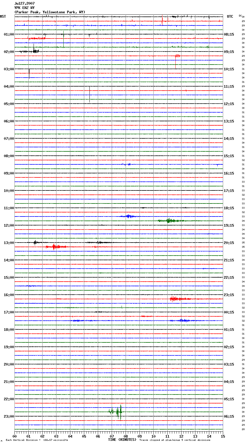Click minute axis tick label 05
The image size is (246, 444).
click(x=84, y=436)
